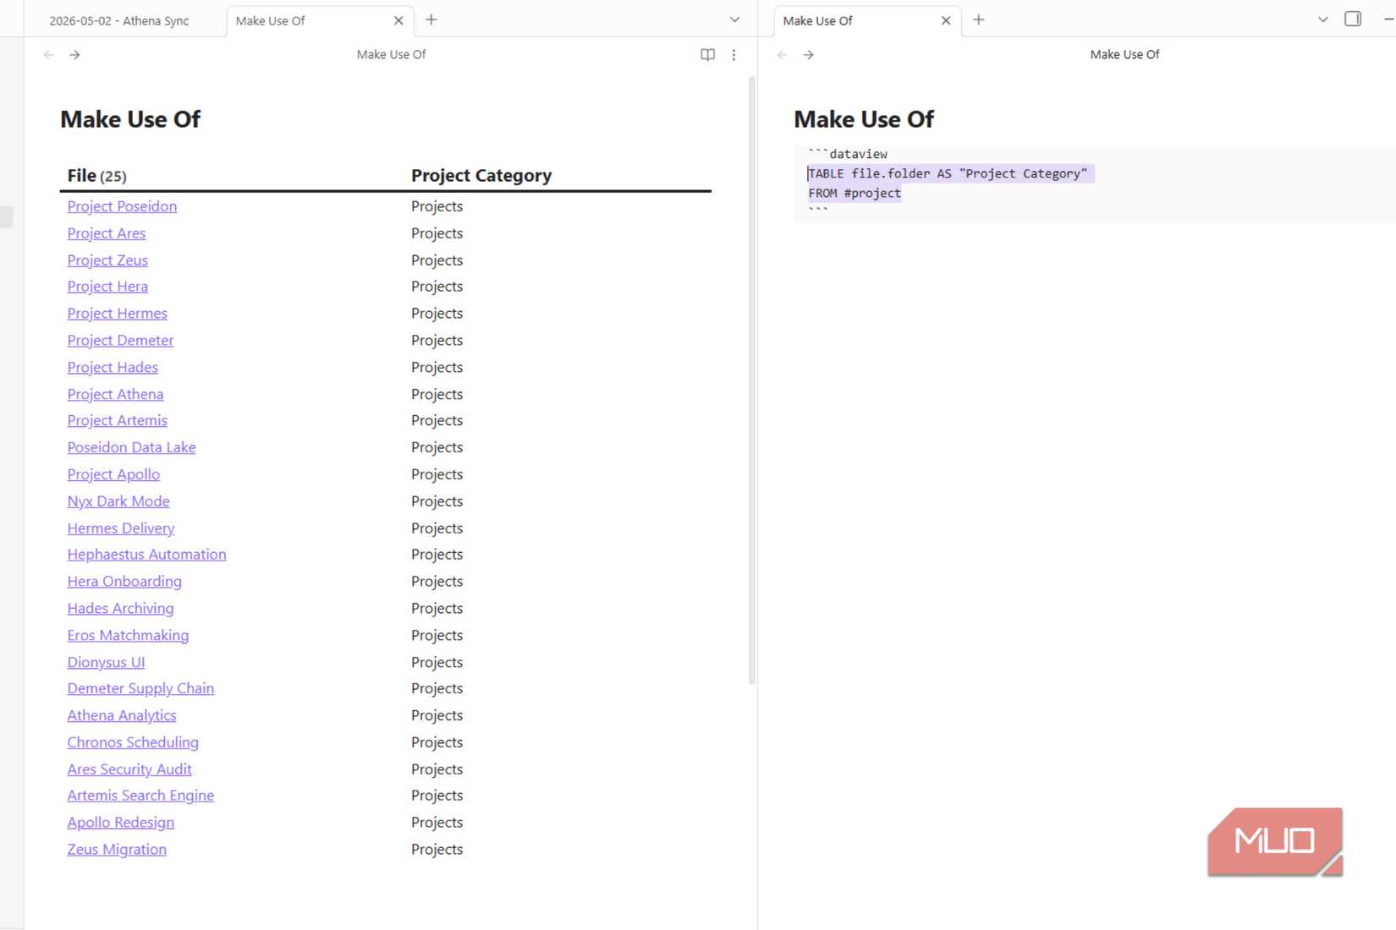Click the left pane vertical scrollbar
Image resolution: width=1396 pixels, height=930 pixels.
(x=751, y=380)
